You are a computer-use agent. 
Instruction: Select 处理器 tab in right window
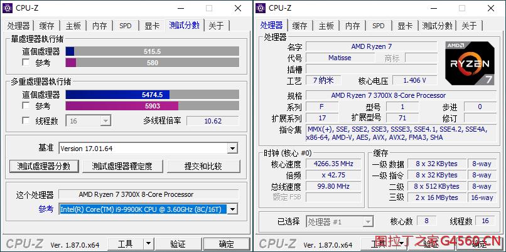271,25
